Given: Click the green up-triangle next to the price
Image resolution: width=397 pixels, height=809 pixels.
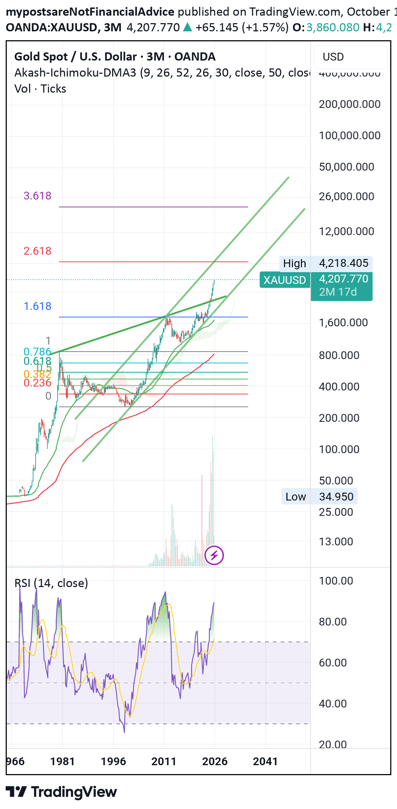Looking at the screenshot, I should coord(187,27).
